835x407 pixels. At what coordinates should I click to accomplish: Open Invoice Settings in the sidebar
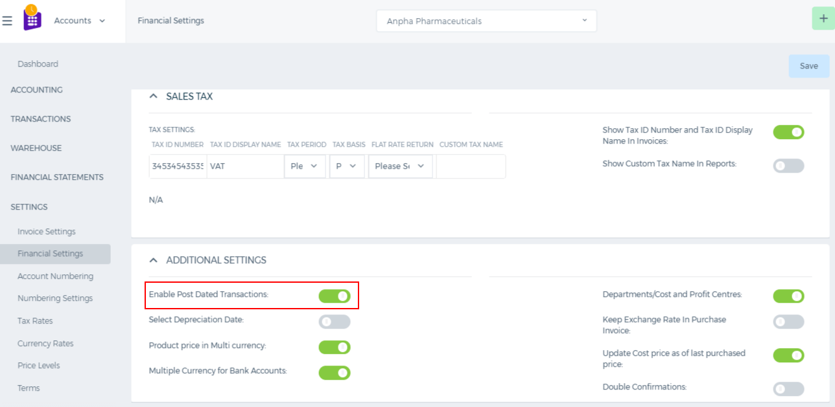point(47,232)
